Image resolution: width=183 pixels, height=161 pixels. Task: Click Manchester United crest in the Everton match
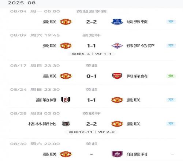coord(66,22)
